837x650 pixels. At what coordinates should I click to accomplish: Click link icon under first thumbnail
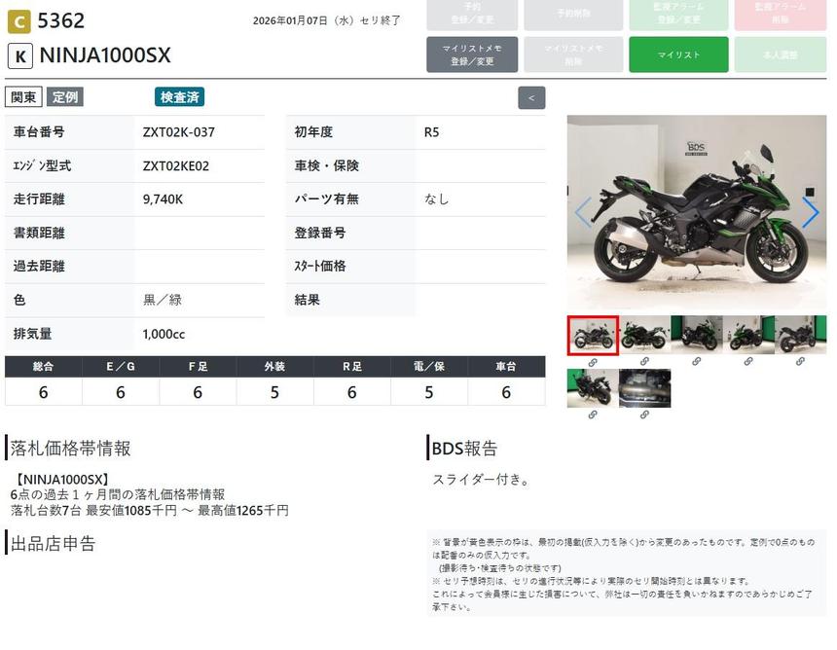[x=592, y=362]
